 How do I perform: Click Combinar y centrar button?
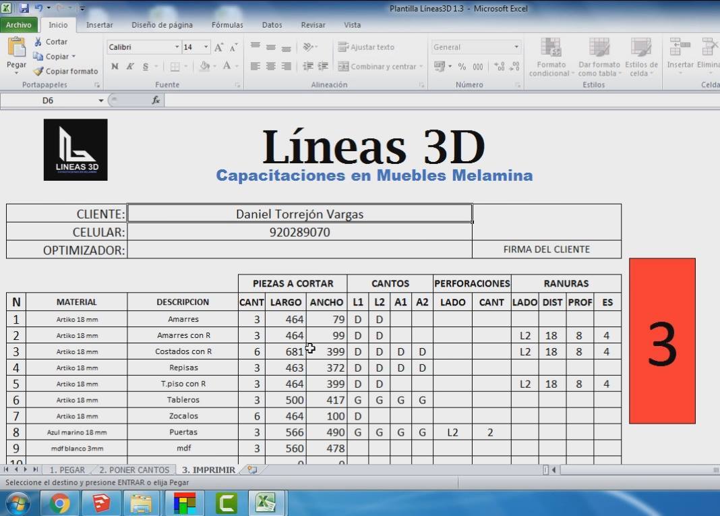[380, 67]
